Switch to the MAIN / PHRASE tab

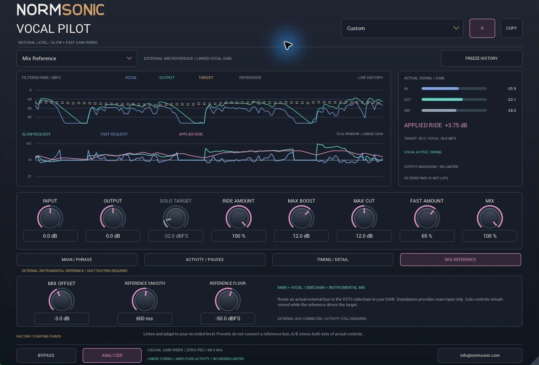[x=77, y=260]
